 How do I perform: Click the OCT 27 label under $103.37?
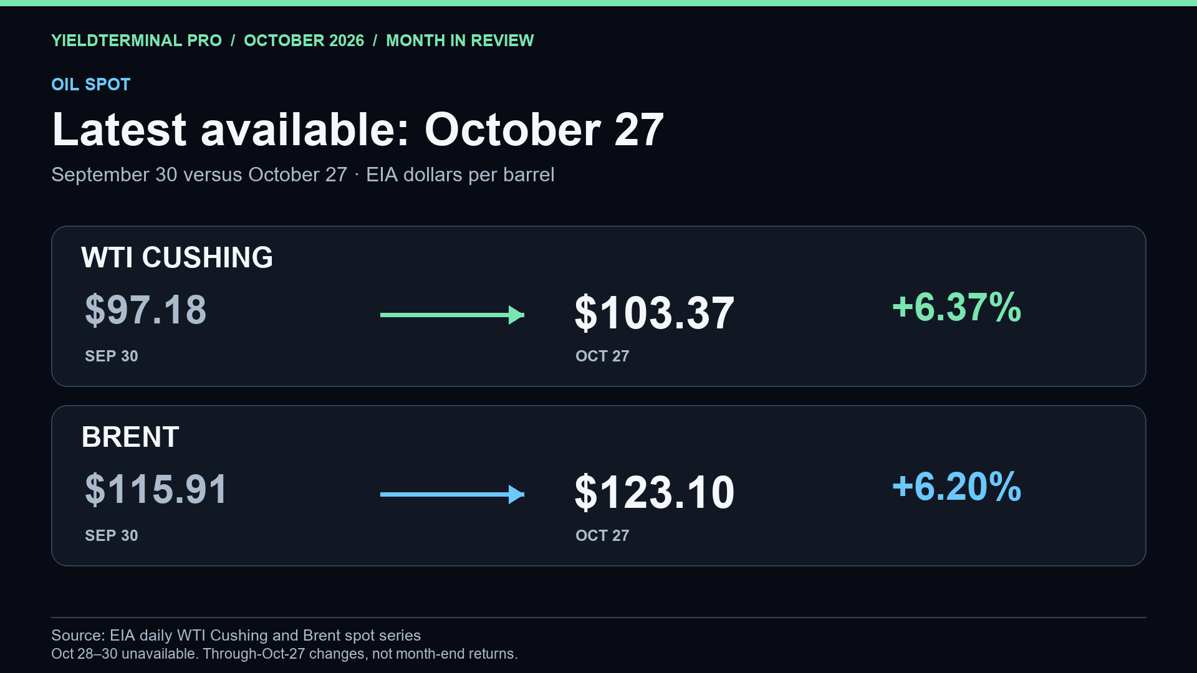point(602,356)
